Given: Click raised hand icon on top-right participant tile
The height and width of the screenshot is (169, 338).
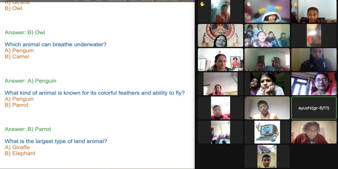Looking at the screenshot, I should pyautogui.click(x=295, y=4).
